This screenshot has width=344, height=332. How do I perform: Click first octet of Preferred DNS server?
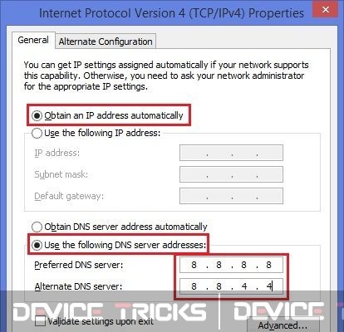(x=194, y=265)
